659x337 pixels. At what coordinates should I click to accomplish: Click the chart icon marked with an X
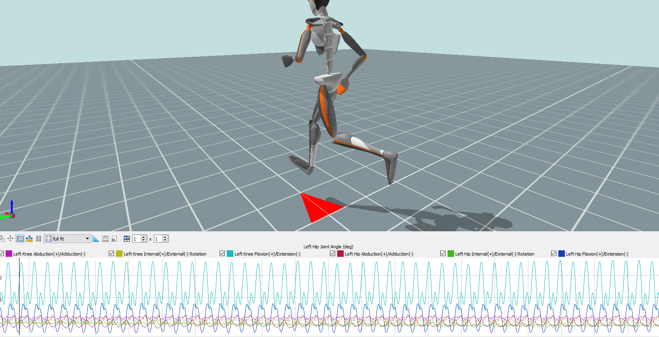click(x=114, y=239)
